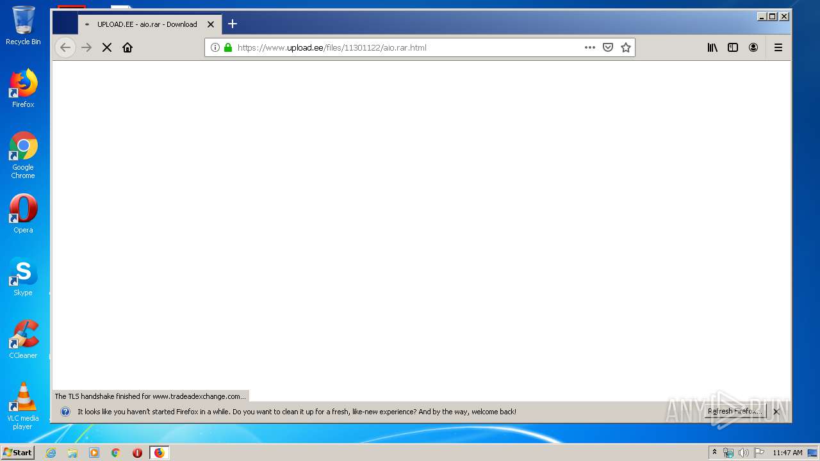This screenshot has height=461, width=820.
Task: Bookmark this page with the star
Action: (626, 47)
